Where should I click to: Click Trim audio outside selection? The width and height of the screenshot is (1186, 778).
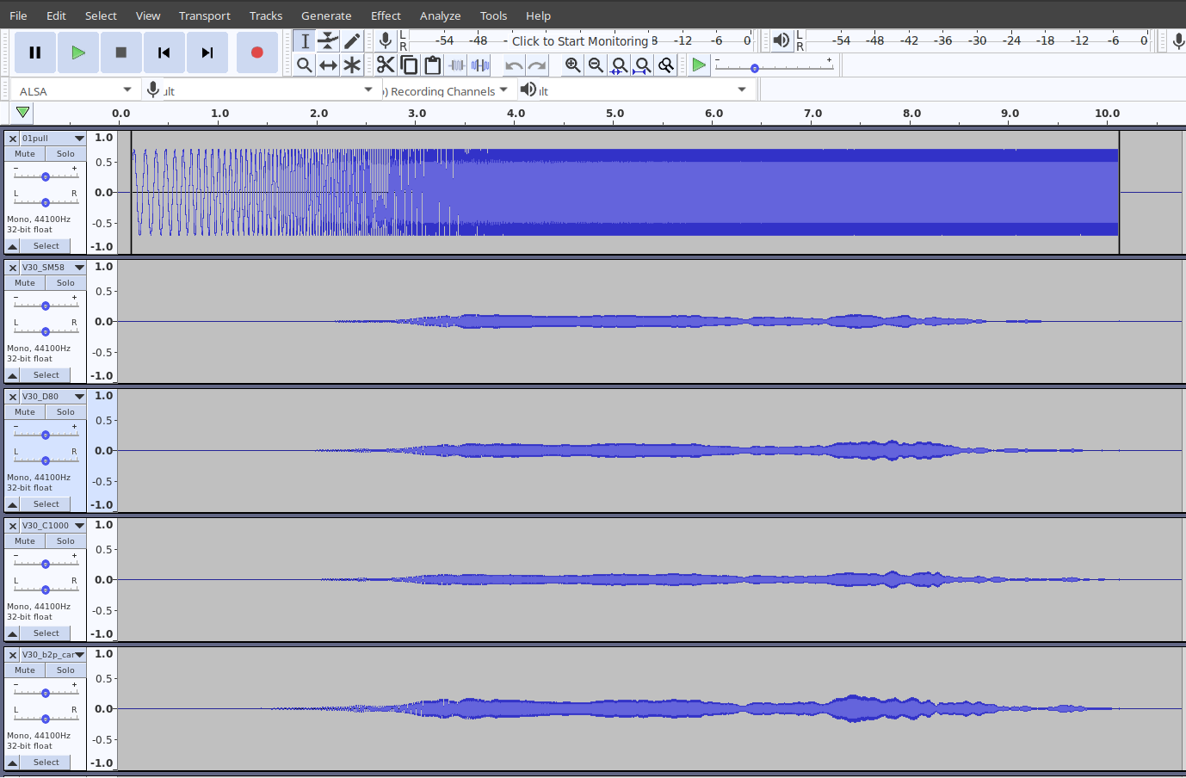click(x=456, y=65)
